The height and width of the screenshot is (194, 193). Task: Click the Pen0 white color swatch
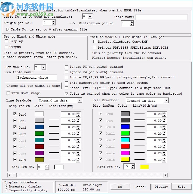(x=39, y=114)
